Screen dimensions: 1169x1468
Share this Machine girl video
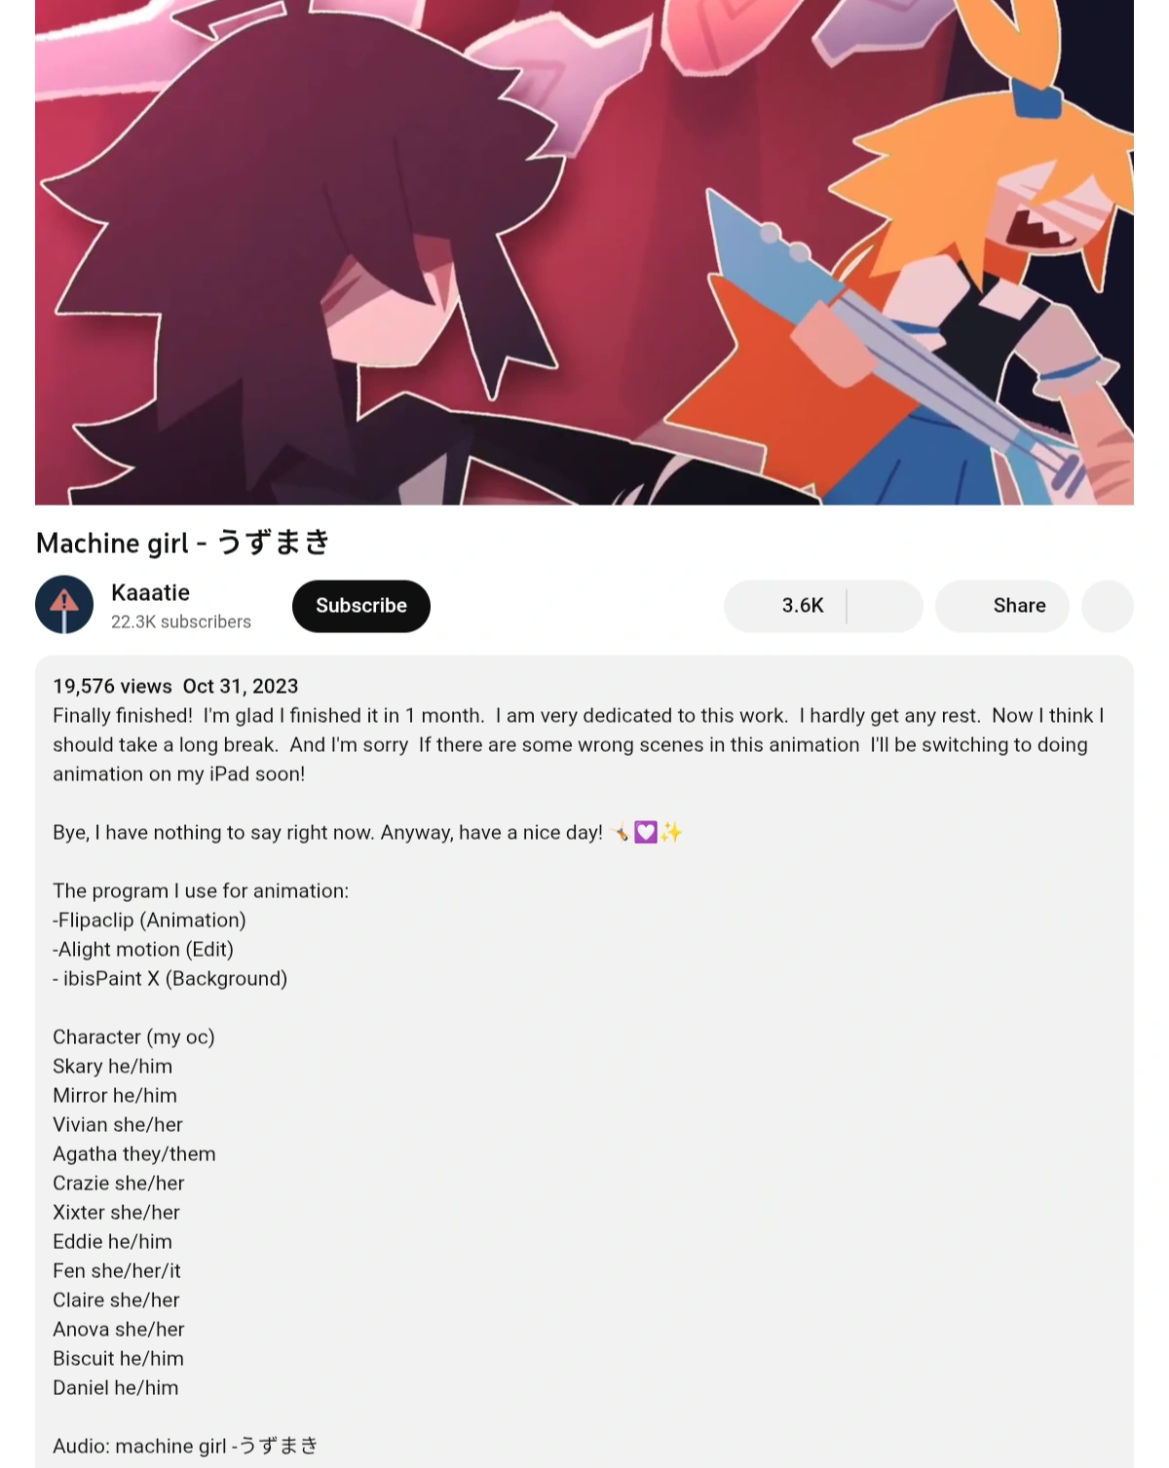pyautogui.click(x=1002, y=606)
